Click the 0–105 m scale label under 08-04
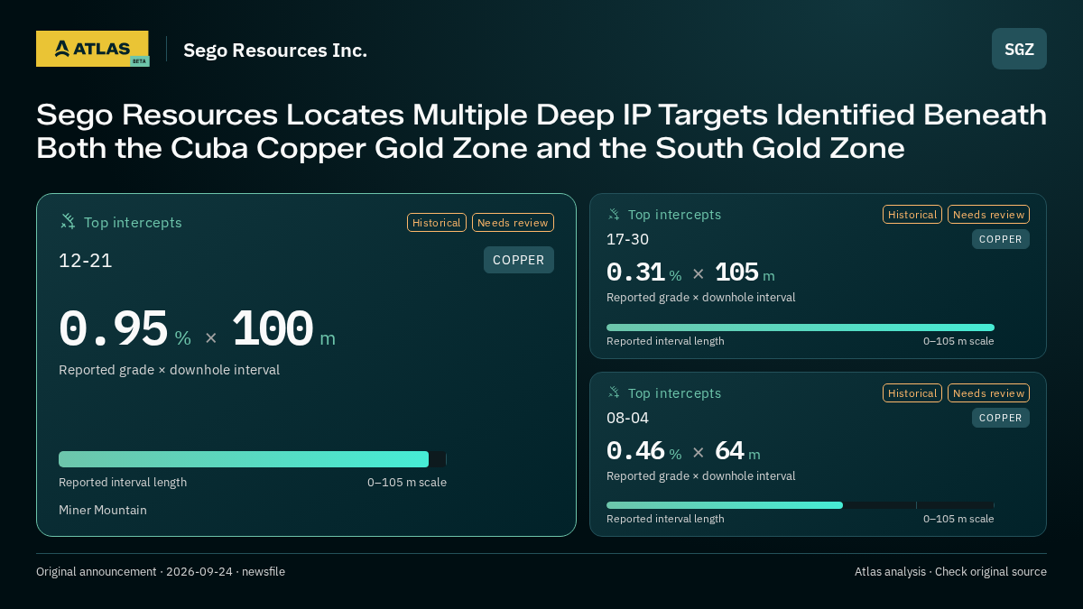Image resolution: width=1083 pixels, height=609 pixels. tap(958, 519)
